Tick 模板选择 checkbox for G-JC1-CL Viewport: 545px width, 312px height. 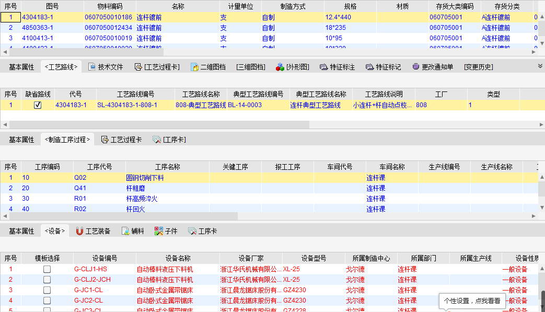point(47,290)
